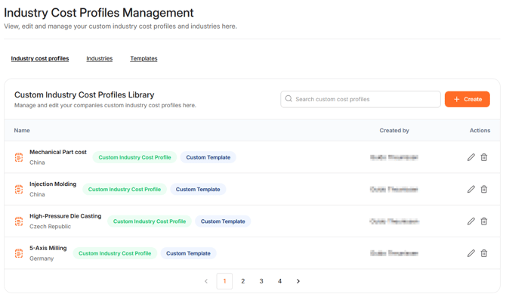Click the Mechanical Part cost profile icon
The width and height of the screenshot is (506, 294).
tap(19, 157)
